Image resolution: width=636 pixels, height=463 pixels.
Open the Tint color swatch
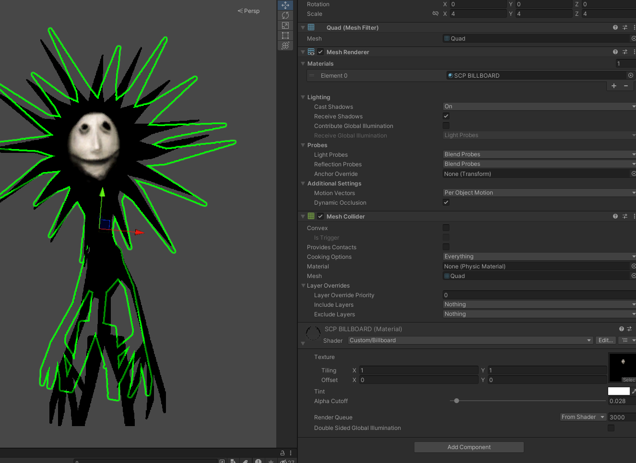(x=619, y=391)
